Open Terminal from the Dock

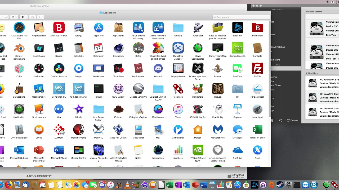(297, 185)
